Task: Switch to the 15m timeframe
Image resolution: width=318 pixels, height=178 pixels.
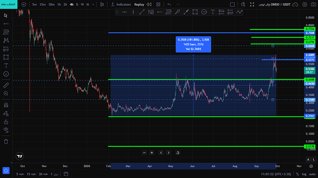Action: 42,5
